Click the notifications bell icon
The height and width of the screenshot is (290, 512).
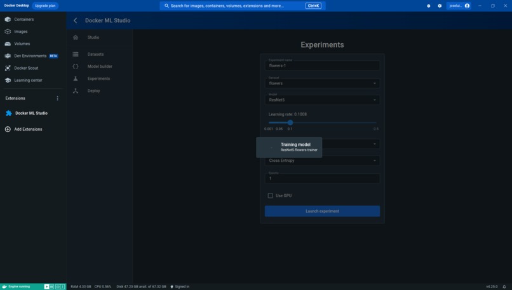(504, 287)
